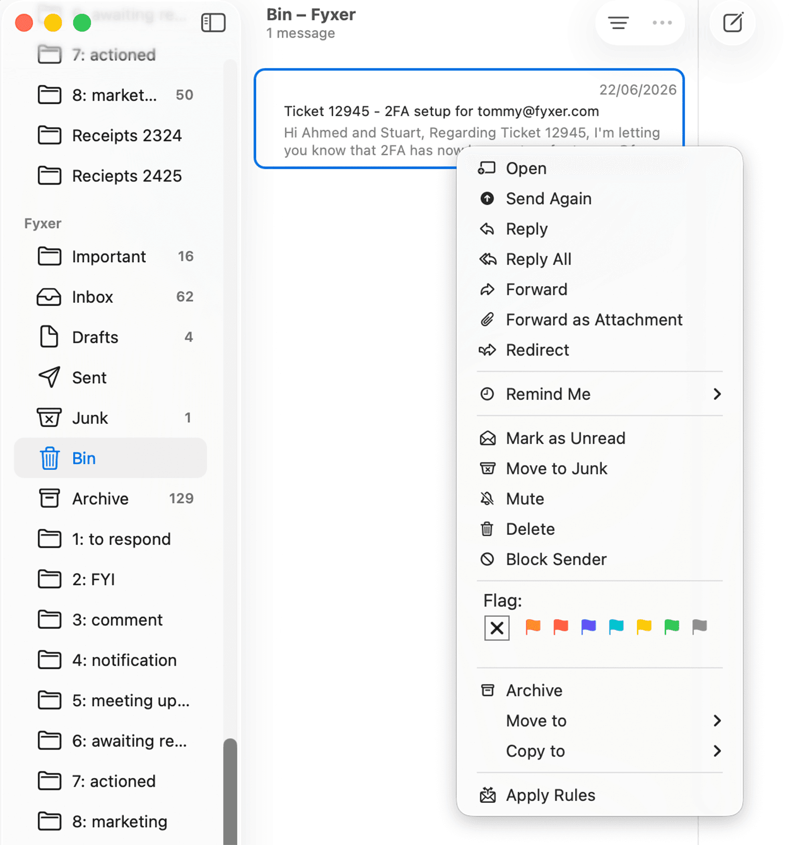This screenshot has width=791, height=845.
Task: Clear the flag with X box
Action: pos(497,627)
